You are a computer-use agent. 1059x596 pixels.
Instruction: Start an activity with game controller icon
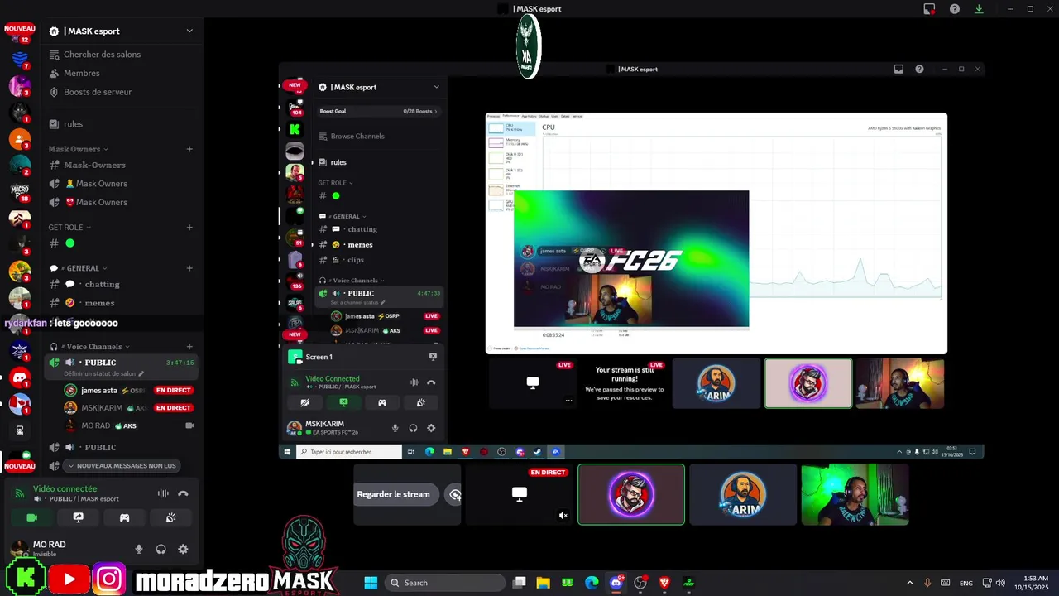coord(124,517)
